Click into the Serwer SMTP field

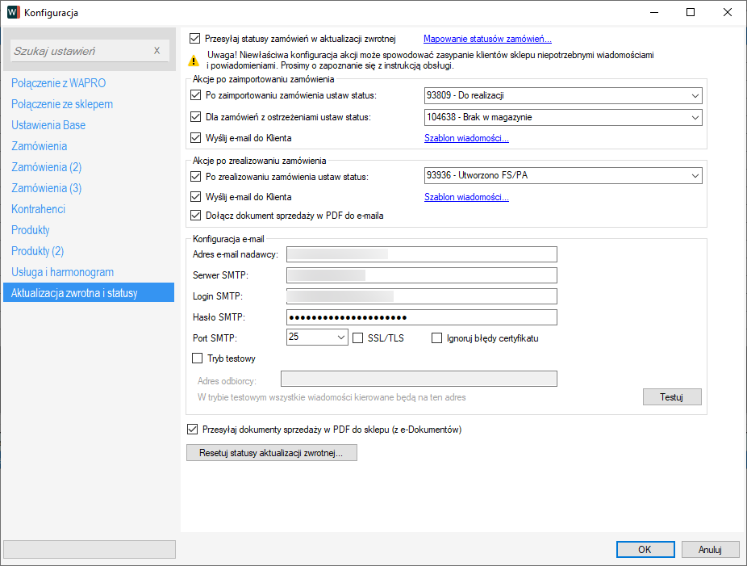421,275
